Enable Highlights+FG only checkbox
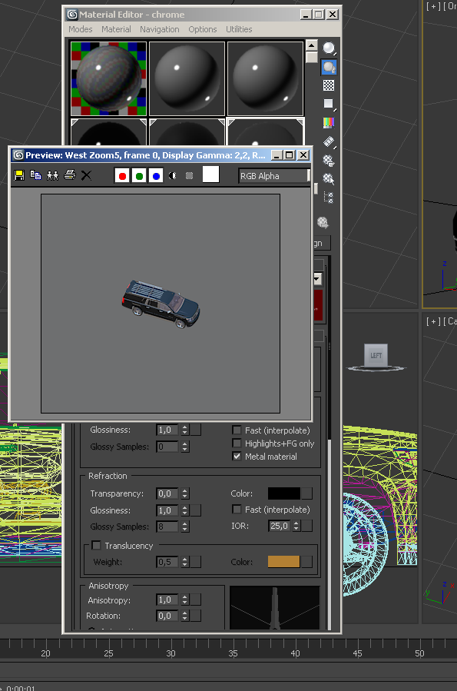The image size is (457, 691). 237,443
